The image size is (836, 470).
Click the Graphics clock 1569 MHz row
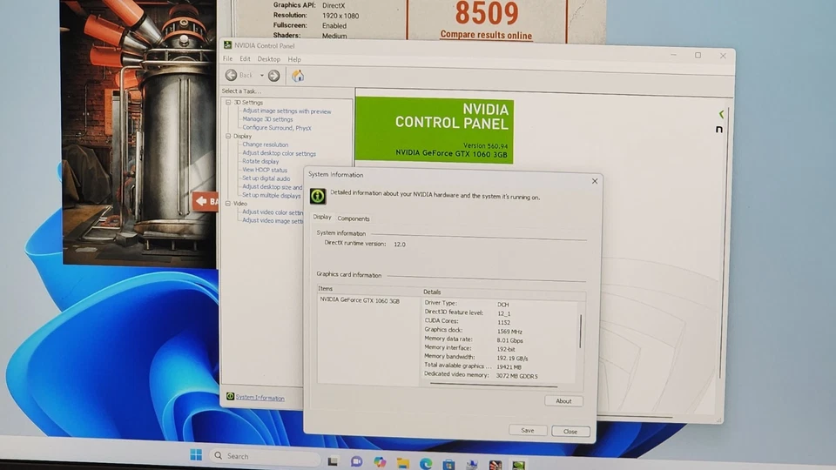(473, 331)
